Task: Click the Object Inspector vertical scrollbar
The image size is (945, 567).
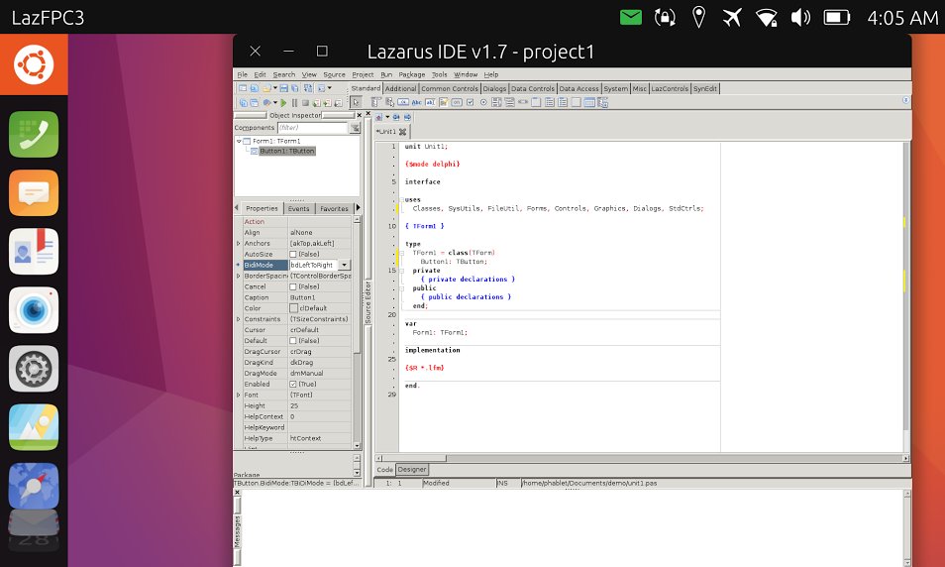Action: coord(357,332)
